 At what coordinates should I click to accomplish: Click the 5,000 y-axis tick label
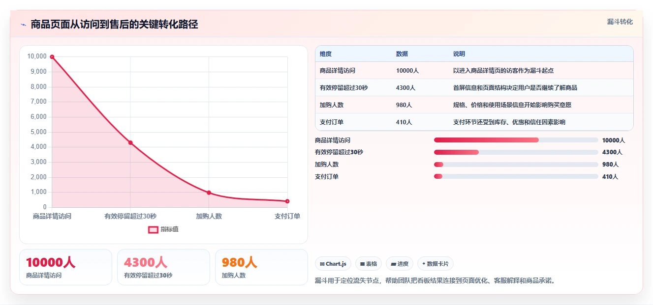pos(38,132)
